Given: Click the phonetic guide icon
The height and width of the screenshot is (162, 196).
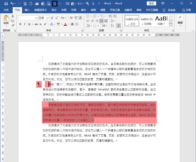Looking at the screenshot, I should 76,18.
